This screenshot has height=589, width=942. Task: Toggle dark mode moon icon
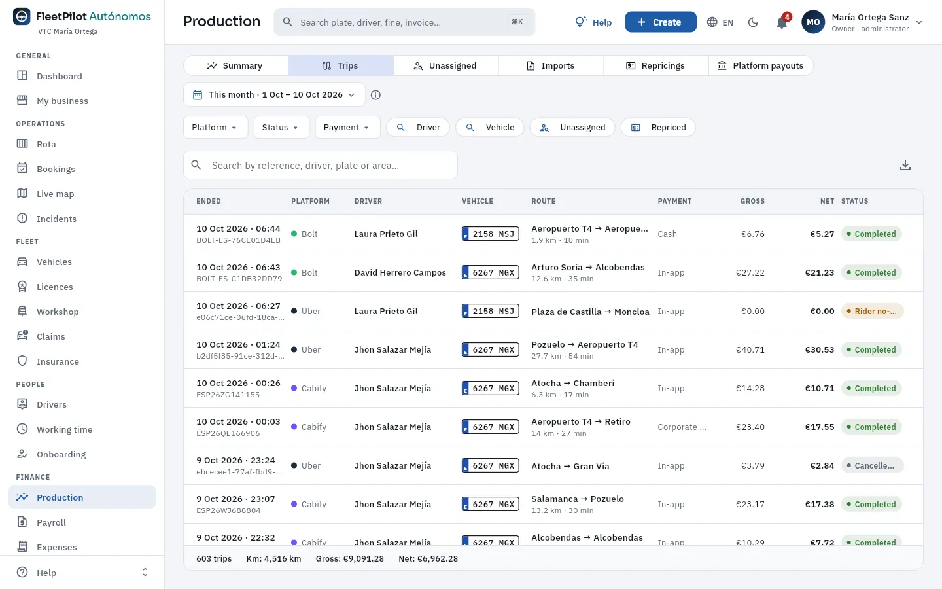[x=753, y=22]
